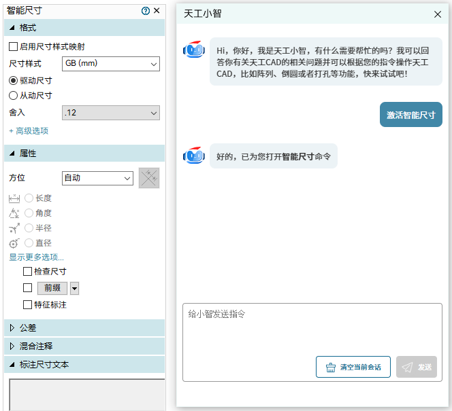Expand the 高级选项 link
This screenshot has width=452, height=411.
[x=29, y=131]
